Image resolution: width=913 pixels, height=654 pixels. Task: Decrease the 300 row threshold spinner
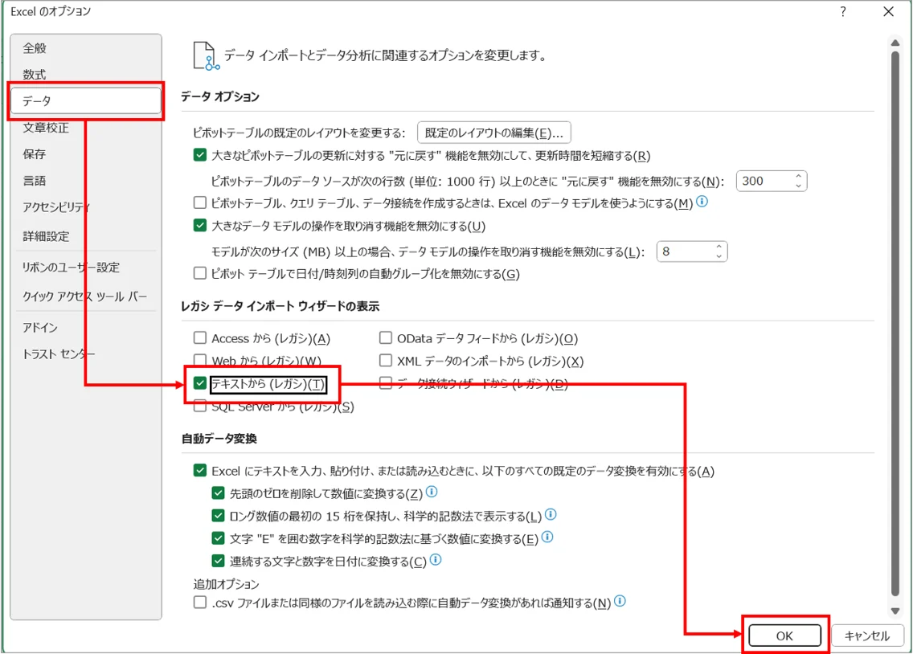(798, 186)
